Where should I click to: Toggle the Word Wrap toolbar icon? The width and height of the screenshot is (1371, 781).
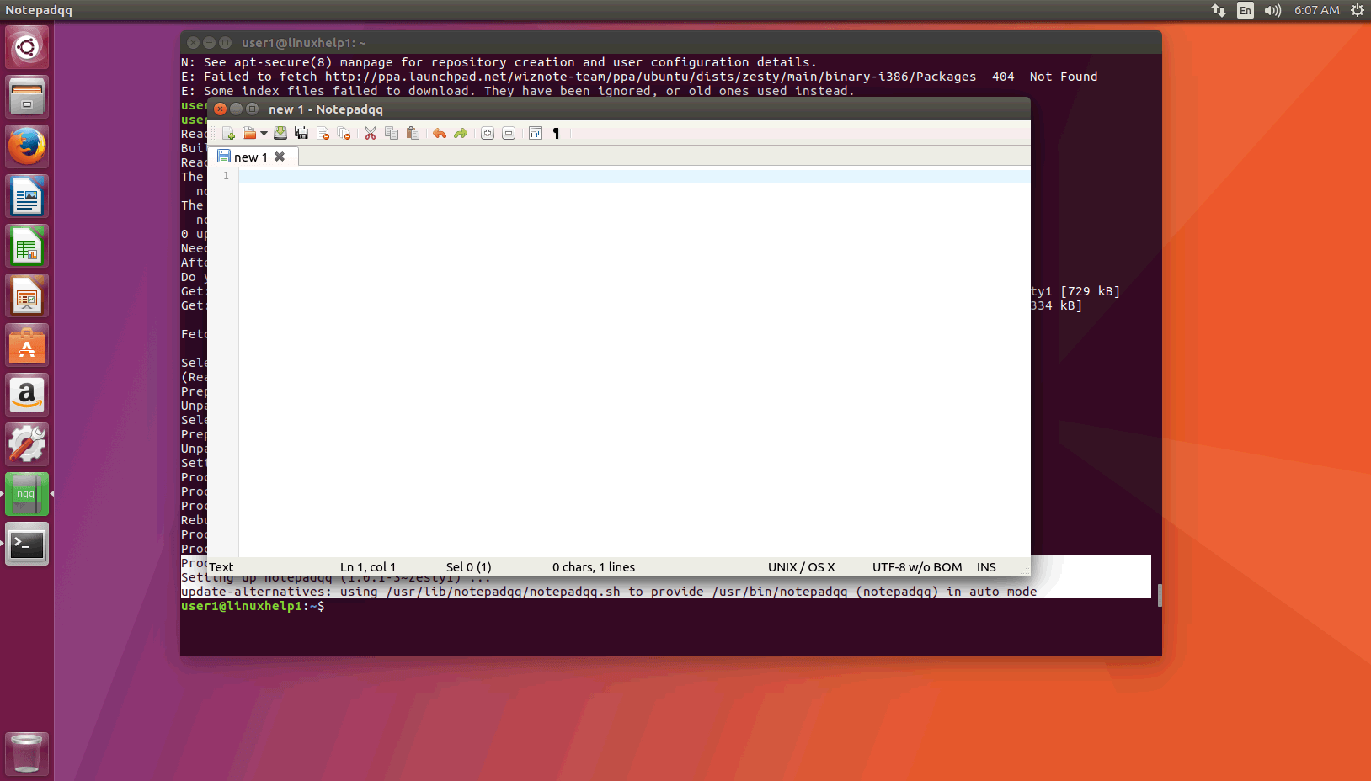(536, 133)
